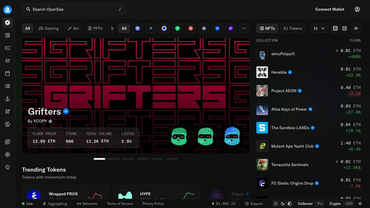Select the All chains filter
Viewport: 370px width, 208px height.
[x=124, y=28]
